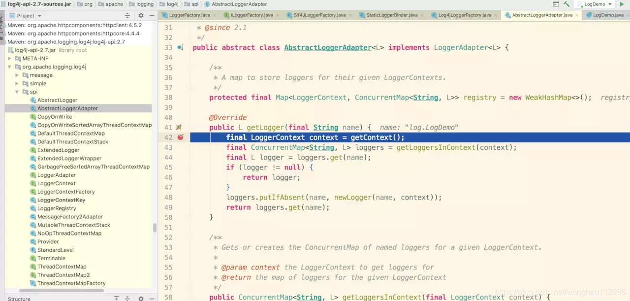Image resolution: width=630 pixels, height=301 pixels.
Task: Click the AbstractLoggerAdapter class name on line 33
Action: [x=328, y=47]
